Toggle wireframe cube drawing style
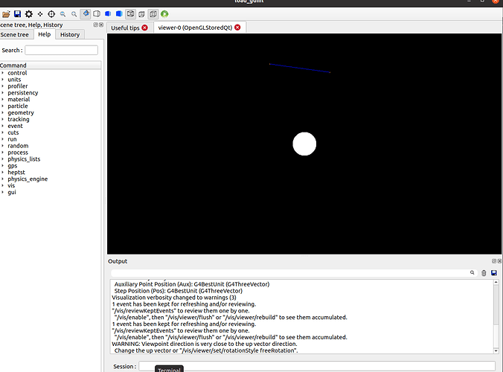This screenshot has height=372, width=503. (130, 14)
